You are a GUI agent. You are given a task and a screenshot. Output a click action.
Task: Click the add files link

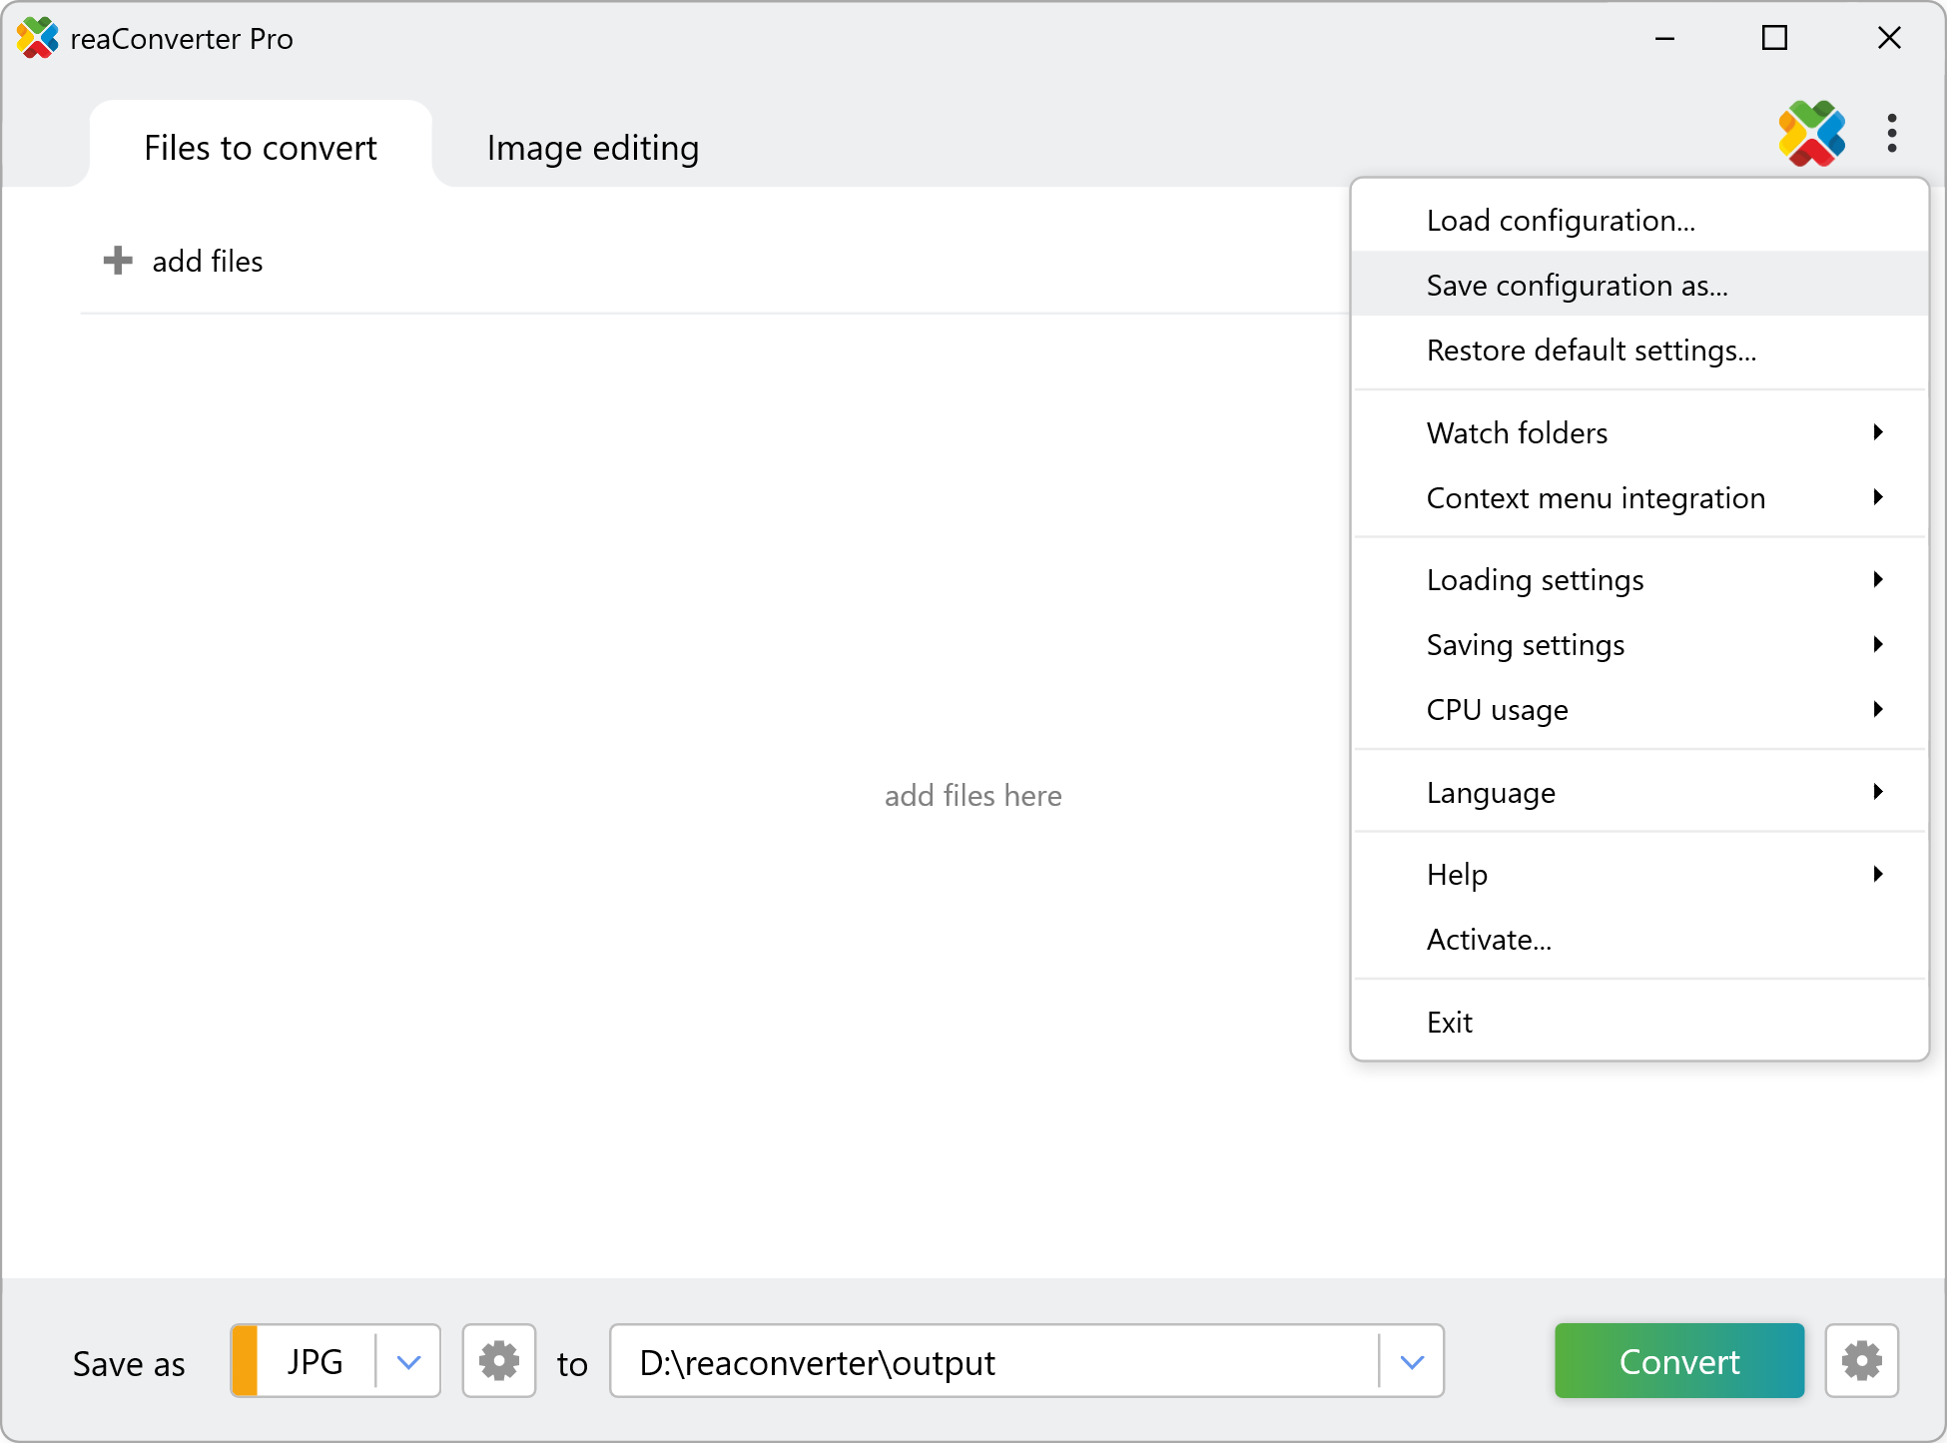coord(207,262)
